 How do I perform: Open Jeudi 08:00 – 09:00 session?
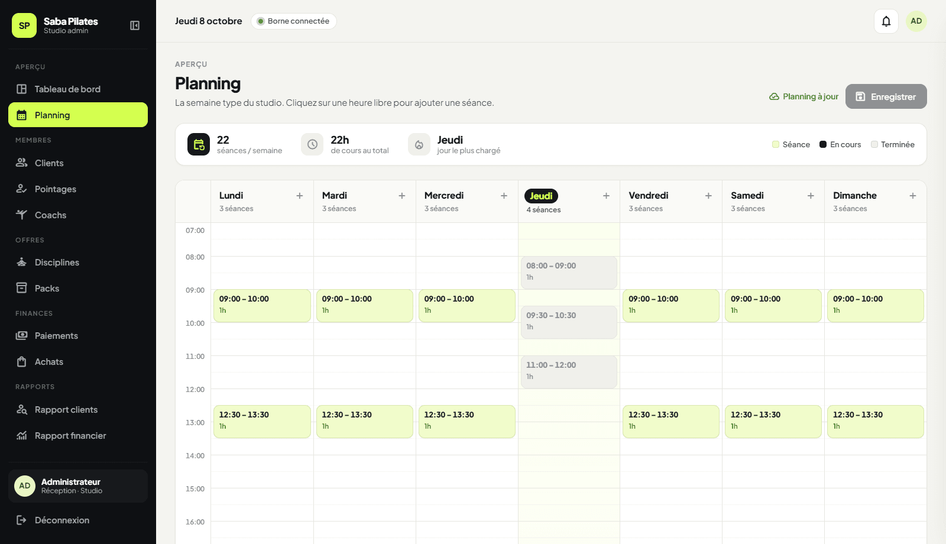pos(569,273)
